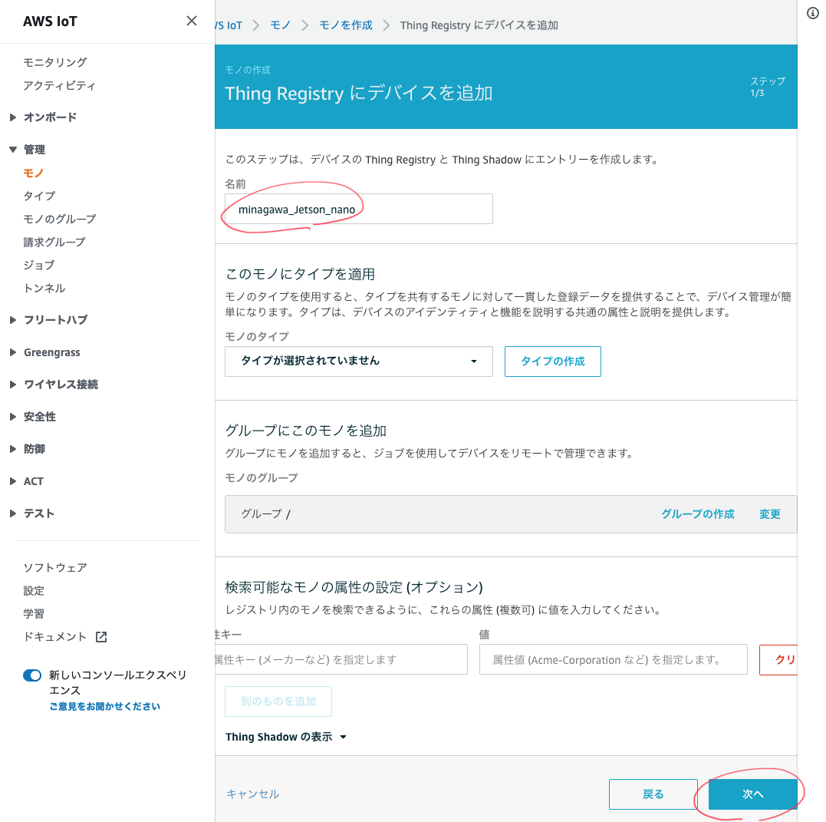Viewport: 826px width, 822px height.
Task: Click 変更 link in the group box
Action: (770, 513)
